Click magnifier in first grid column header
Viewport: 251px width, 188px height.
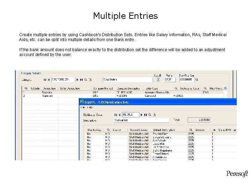26,88
